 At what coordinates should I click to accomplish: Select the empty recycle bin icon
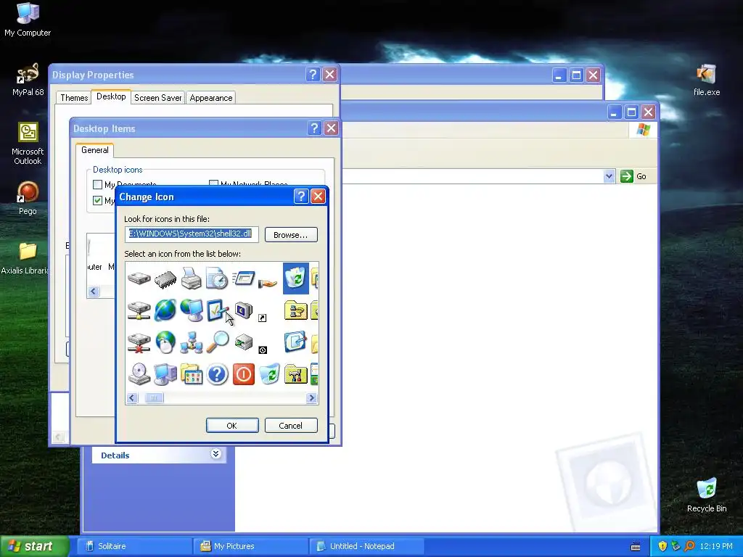click(269, 374)
